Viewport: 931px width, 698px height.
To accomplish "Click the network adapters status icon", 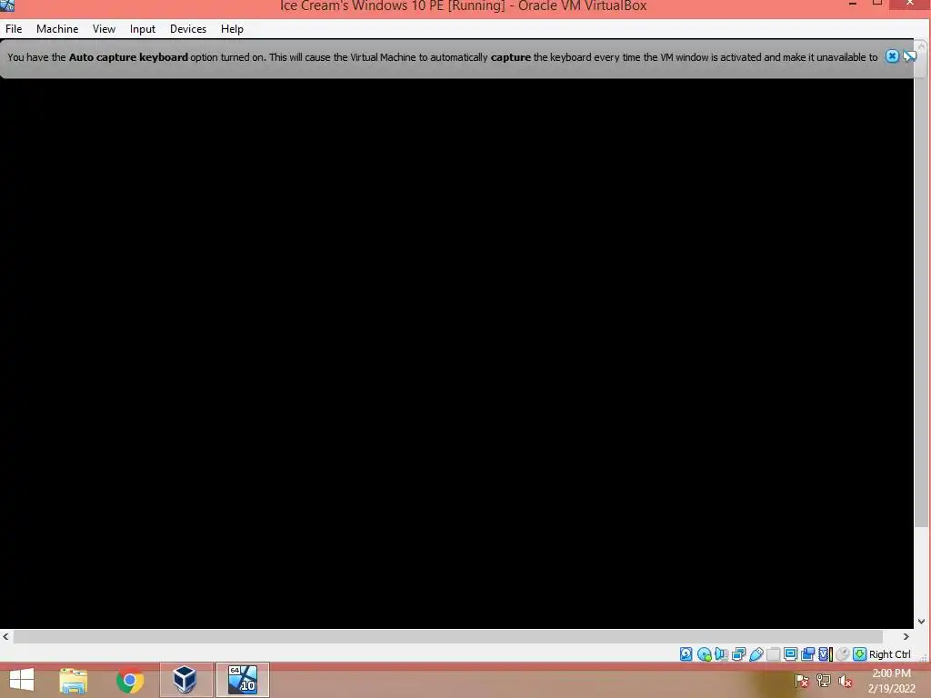I will [x=738, y=654].
